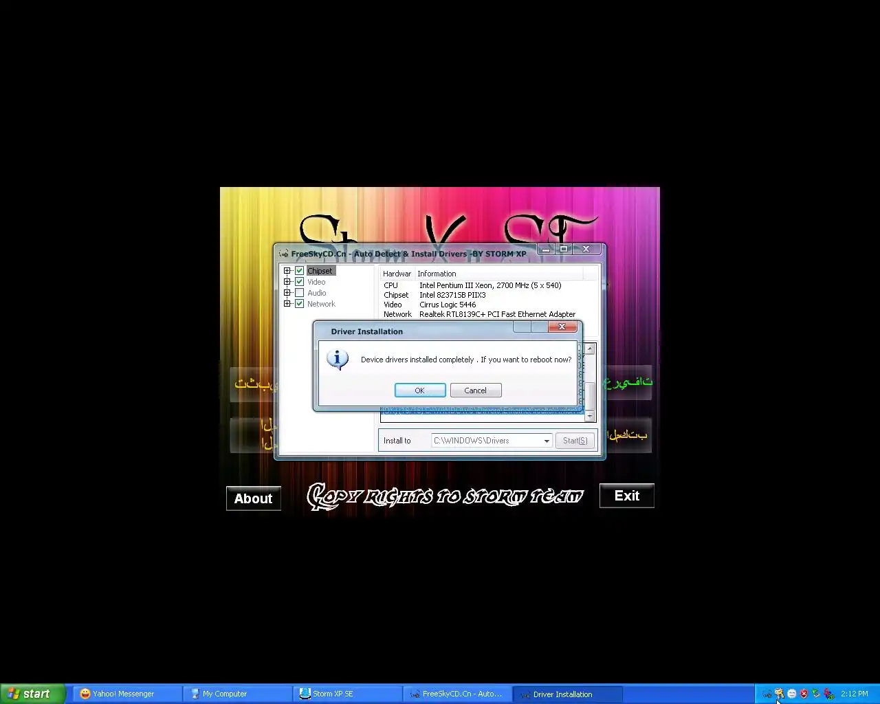The width and height of the screenshot is (880, 704).
Task: Toggle the Video checkbox
Action: [x=299, y=282]
